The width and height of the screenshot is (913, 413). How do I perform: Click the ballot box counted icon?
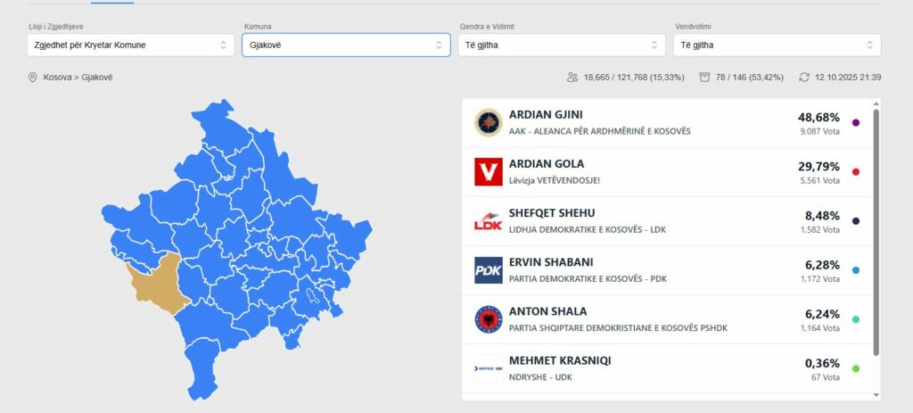tap(705, 78)
